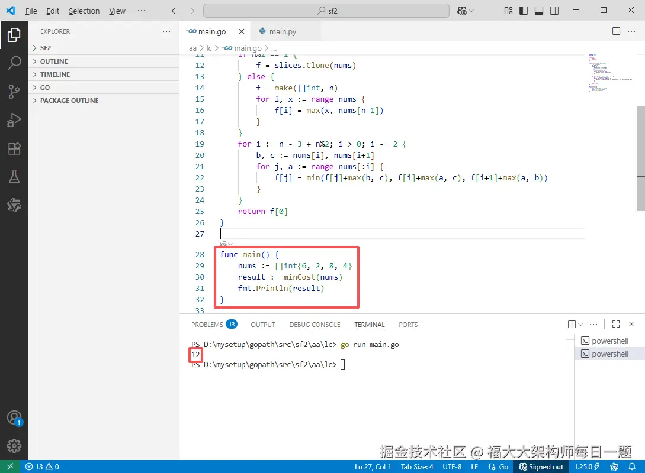Click 'aa' in the breadcrumb path
The image size is (645, 473).
click(x=192, y=48)
